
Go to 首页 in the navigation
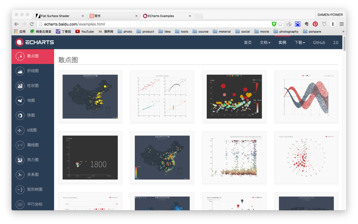click(x=248, y=42)
